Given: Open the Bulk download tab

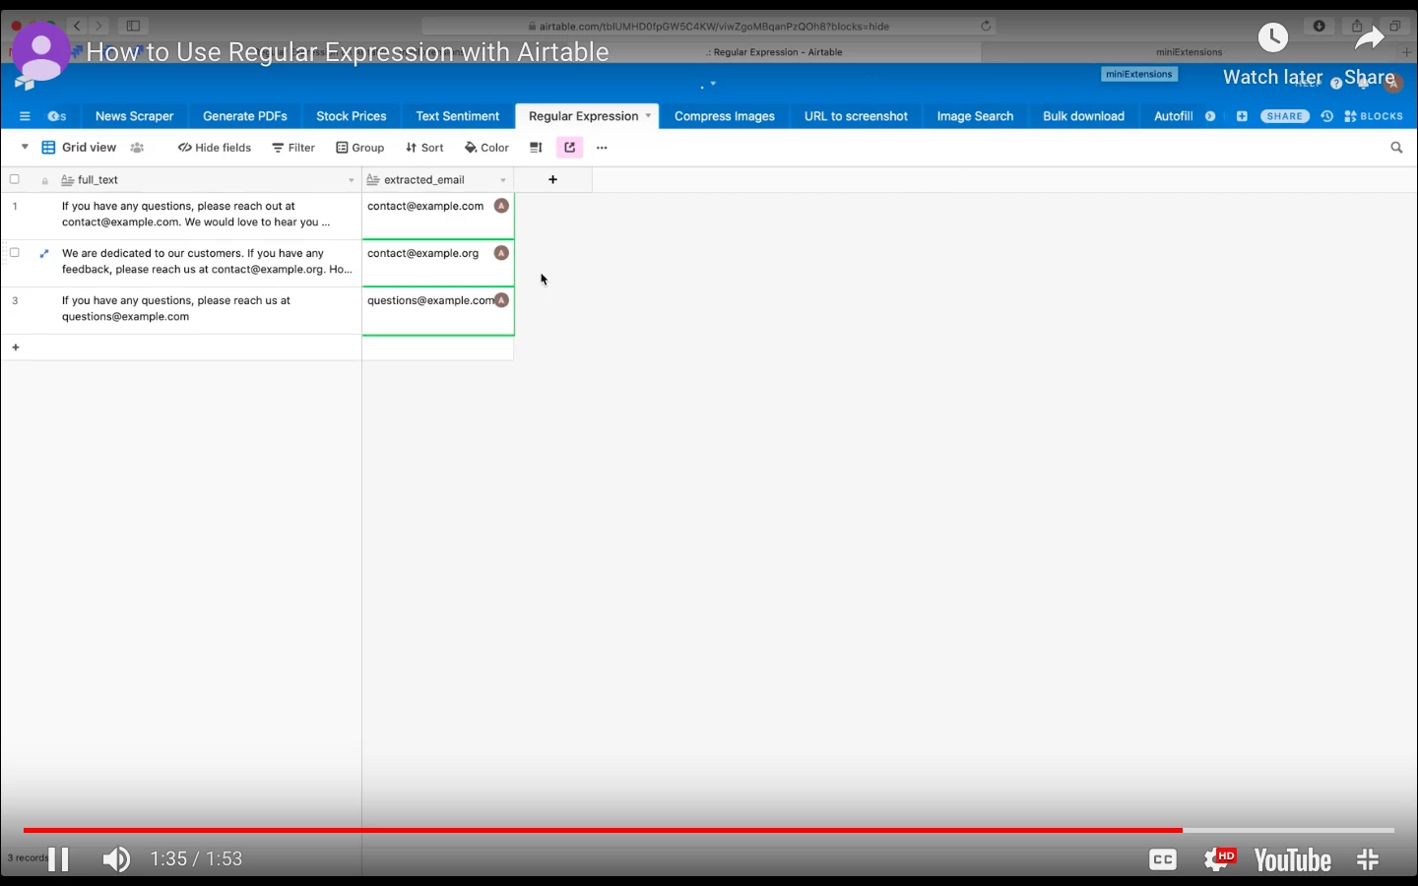Looking at the screenshot, I should point(1083,116).
